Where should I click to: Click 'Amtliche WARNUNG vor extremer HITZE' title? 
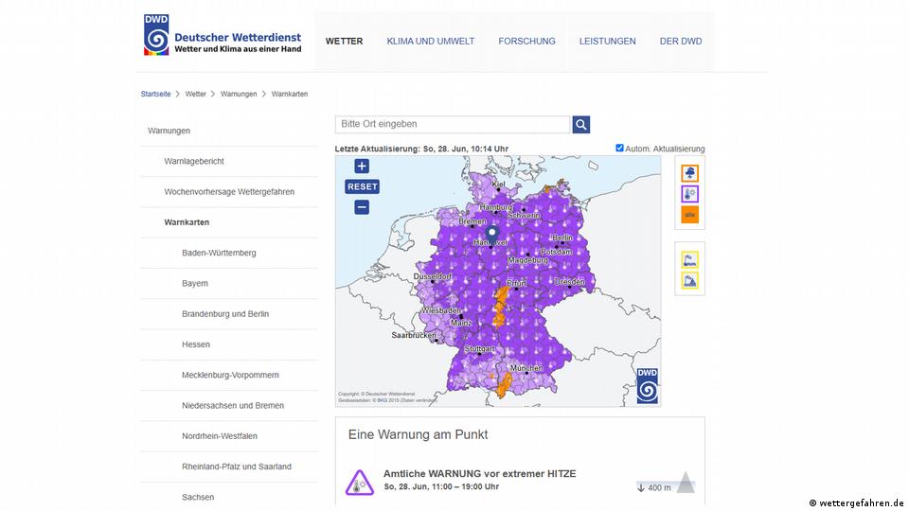coord(479,473)
